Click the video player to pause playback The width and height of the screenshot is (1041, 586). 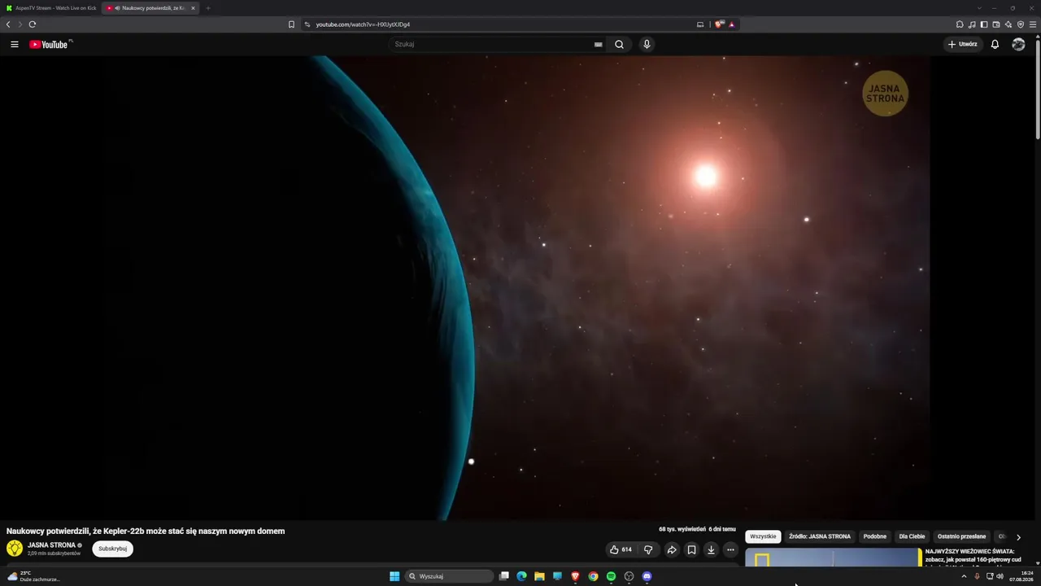[x=464, y=287]
